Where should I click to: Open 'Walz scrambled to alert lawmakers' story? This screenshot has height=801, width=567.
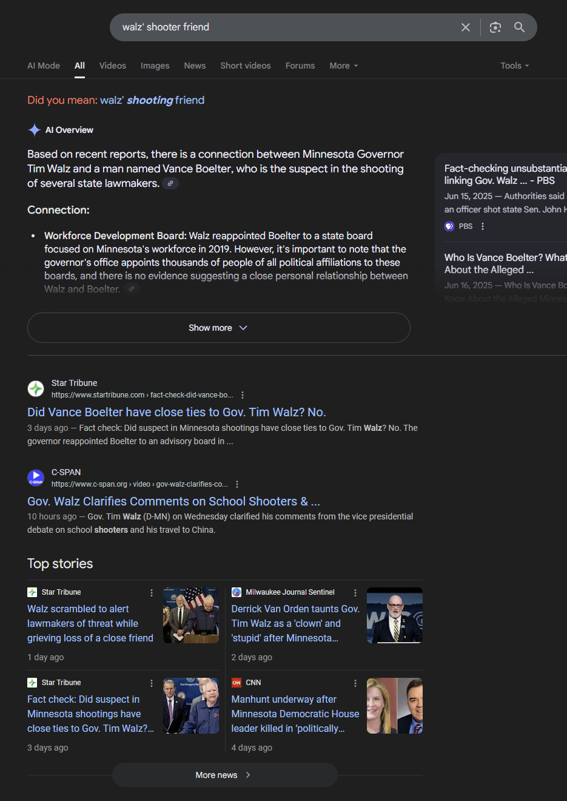tap(90, 623)
